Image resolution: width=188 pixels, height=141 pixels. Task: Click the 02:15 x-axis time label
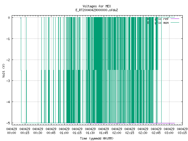pos(130,133)
